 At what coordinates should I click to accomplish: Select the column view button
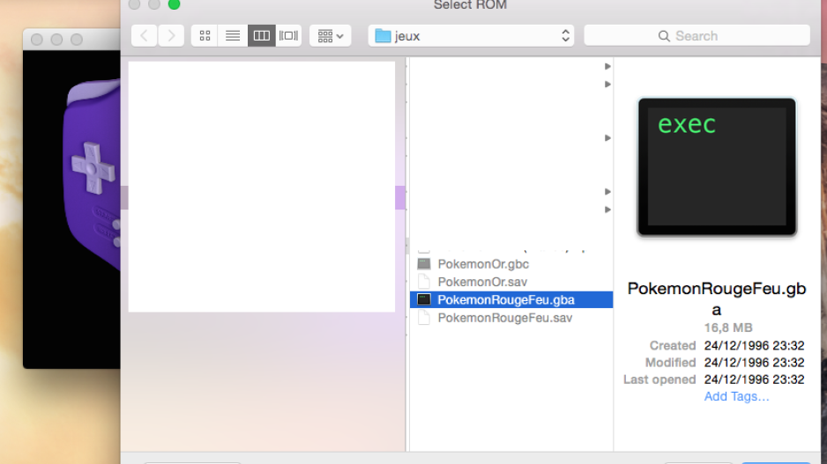262,36
